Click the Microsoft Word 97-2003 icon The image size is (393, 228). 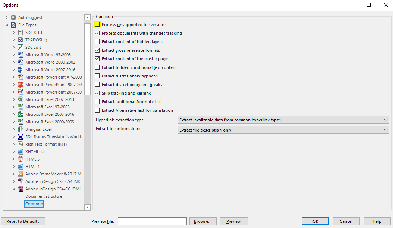click(x=21, y=55)
